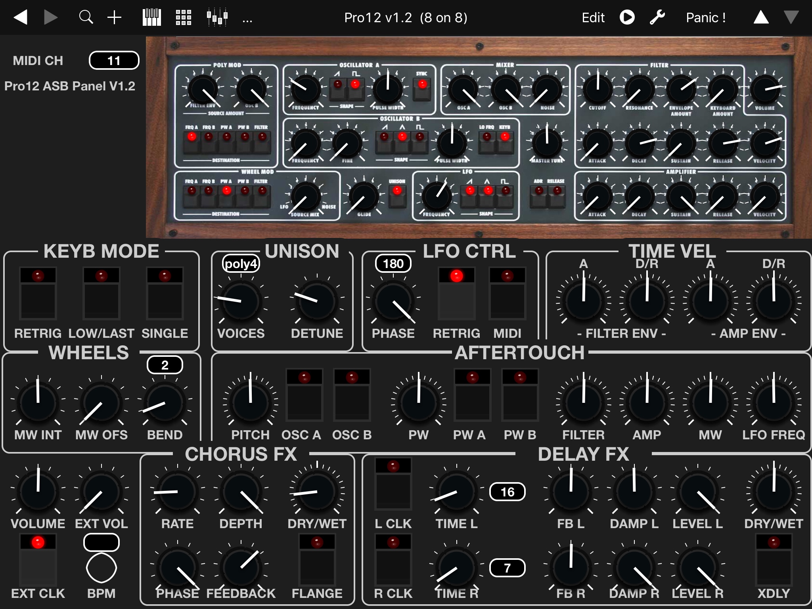
Task: Toggle the delay R CLK switch
Action: 393,560
